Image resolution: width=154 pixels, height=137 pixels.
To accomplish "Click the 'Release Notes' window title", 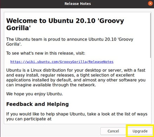I will point(78,4).
